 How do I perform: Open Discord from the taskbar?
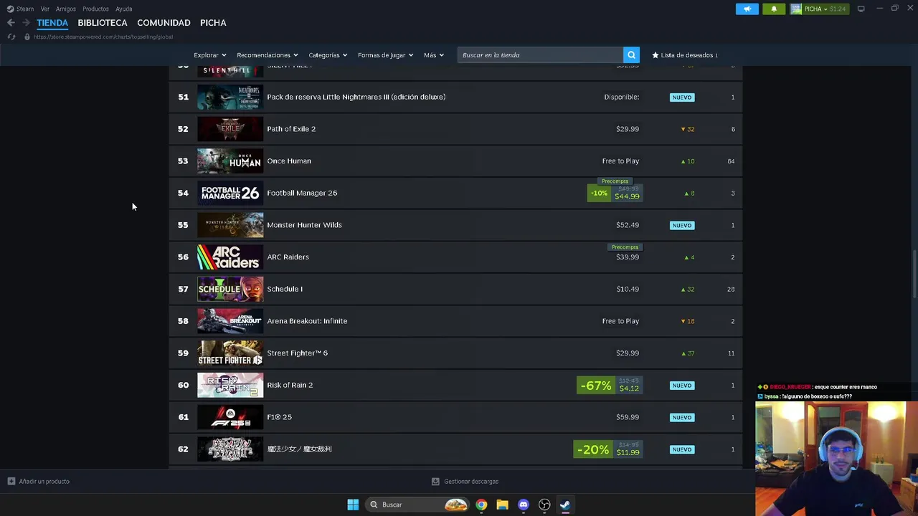coord(524,505)
